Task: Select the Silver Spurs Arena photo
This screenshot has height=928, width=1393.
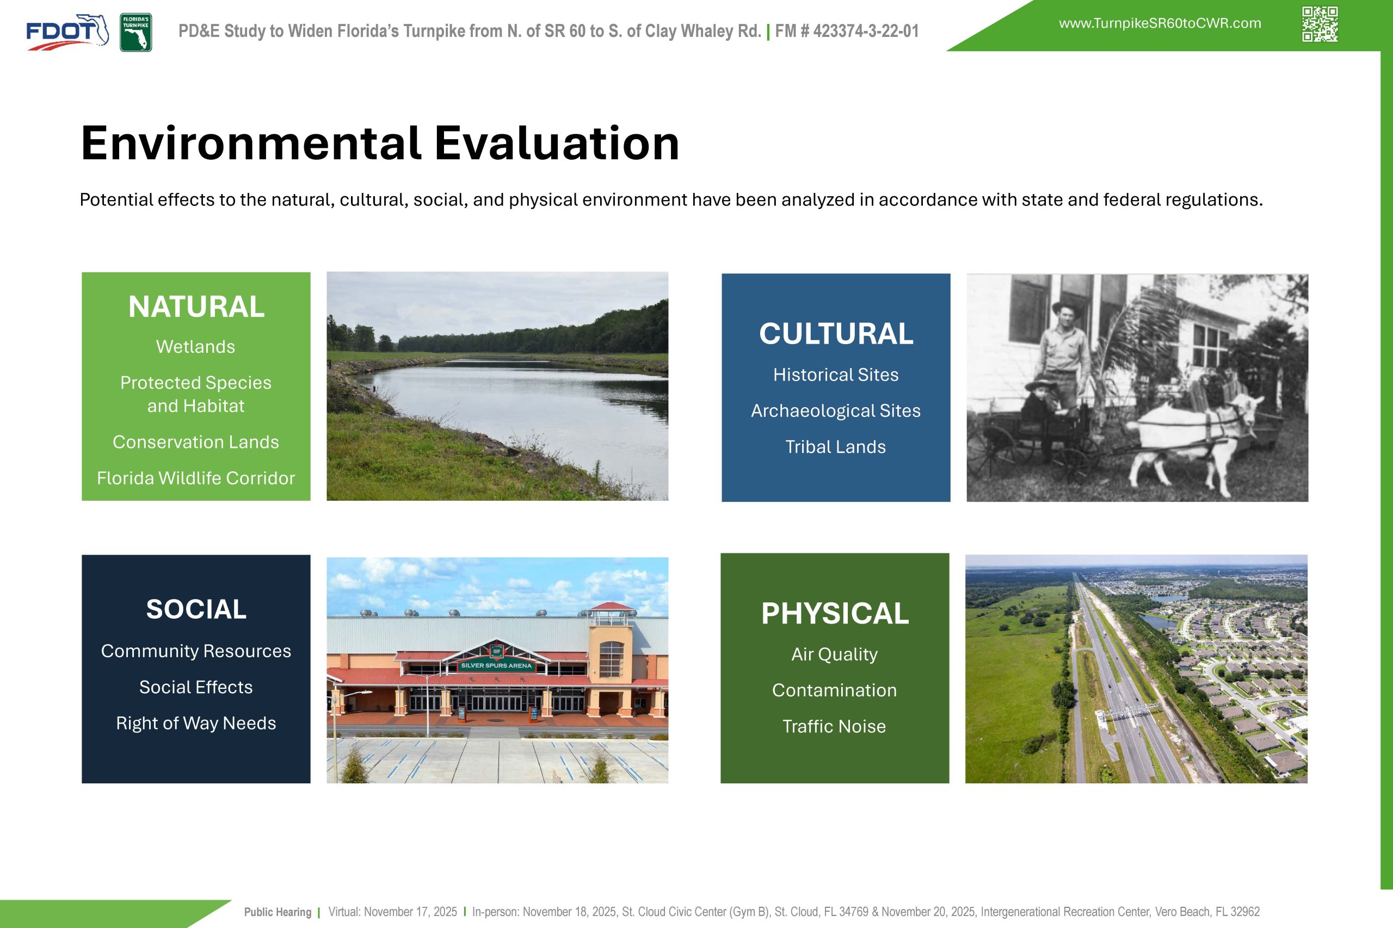Action: point(497,670)
